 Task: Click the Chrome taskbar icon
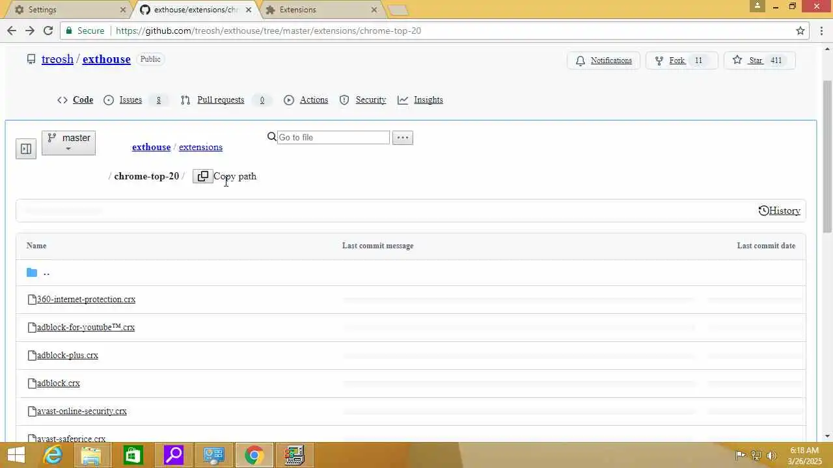254,455
